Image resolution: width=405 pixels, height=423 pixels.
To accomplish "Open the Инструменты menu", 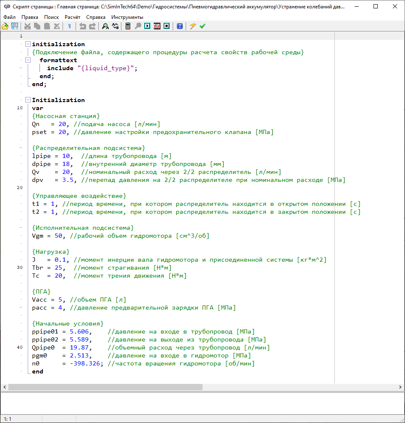I will [x=127, y=17].
